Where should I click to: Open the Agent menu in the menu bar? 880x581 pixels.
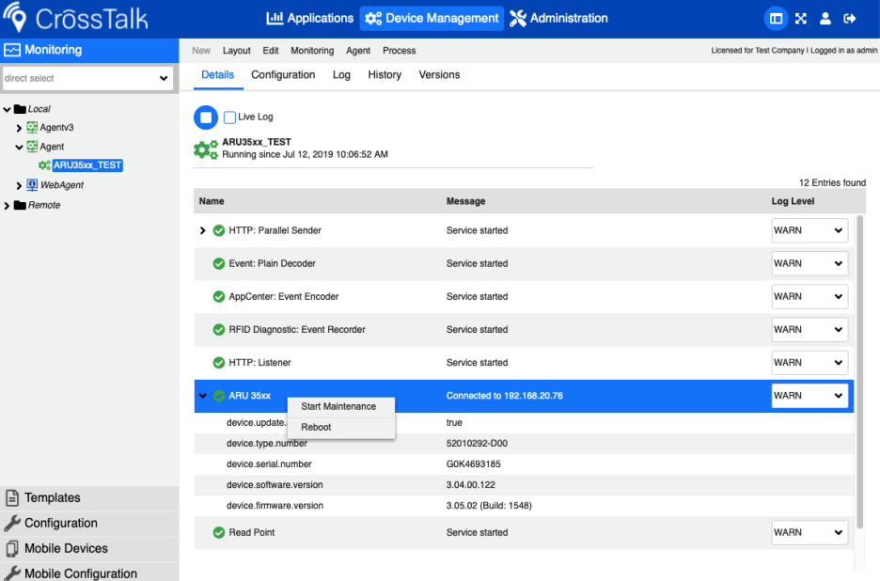click(358, 51)
